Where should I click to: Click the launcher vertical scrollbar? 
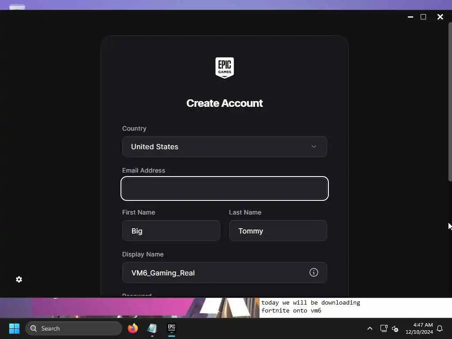(x=450, y=102)
